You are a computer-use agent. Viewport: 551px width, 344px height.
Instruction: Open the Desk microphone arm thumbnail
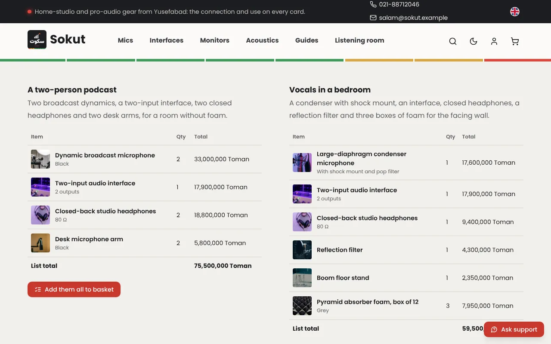point(40,243)
